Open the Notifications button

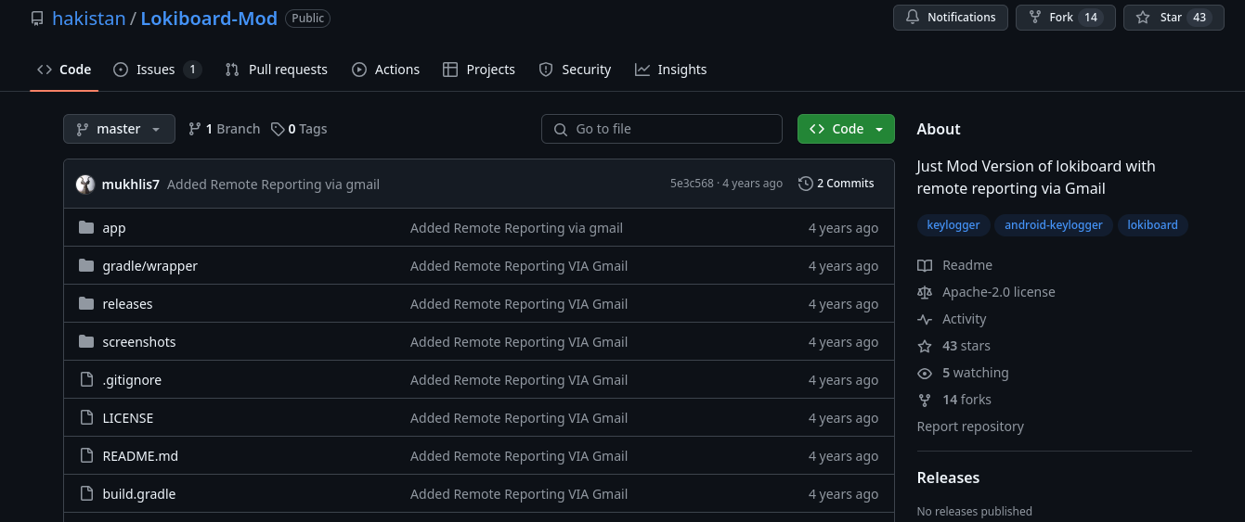coord(950,18)
